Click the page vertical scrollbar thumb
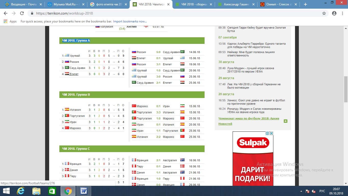The image size is (348, 196). (346, 89)
